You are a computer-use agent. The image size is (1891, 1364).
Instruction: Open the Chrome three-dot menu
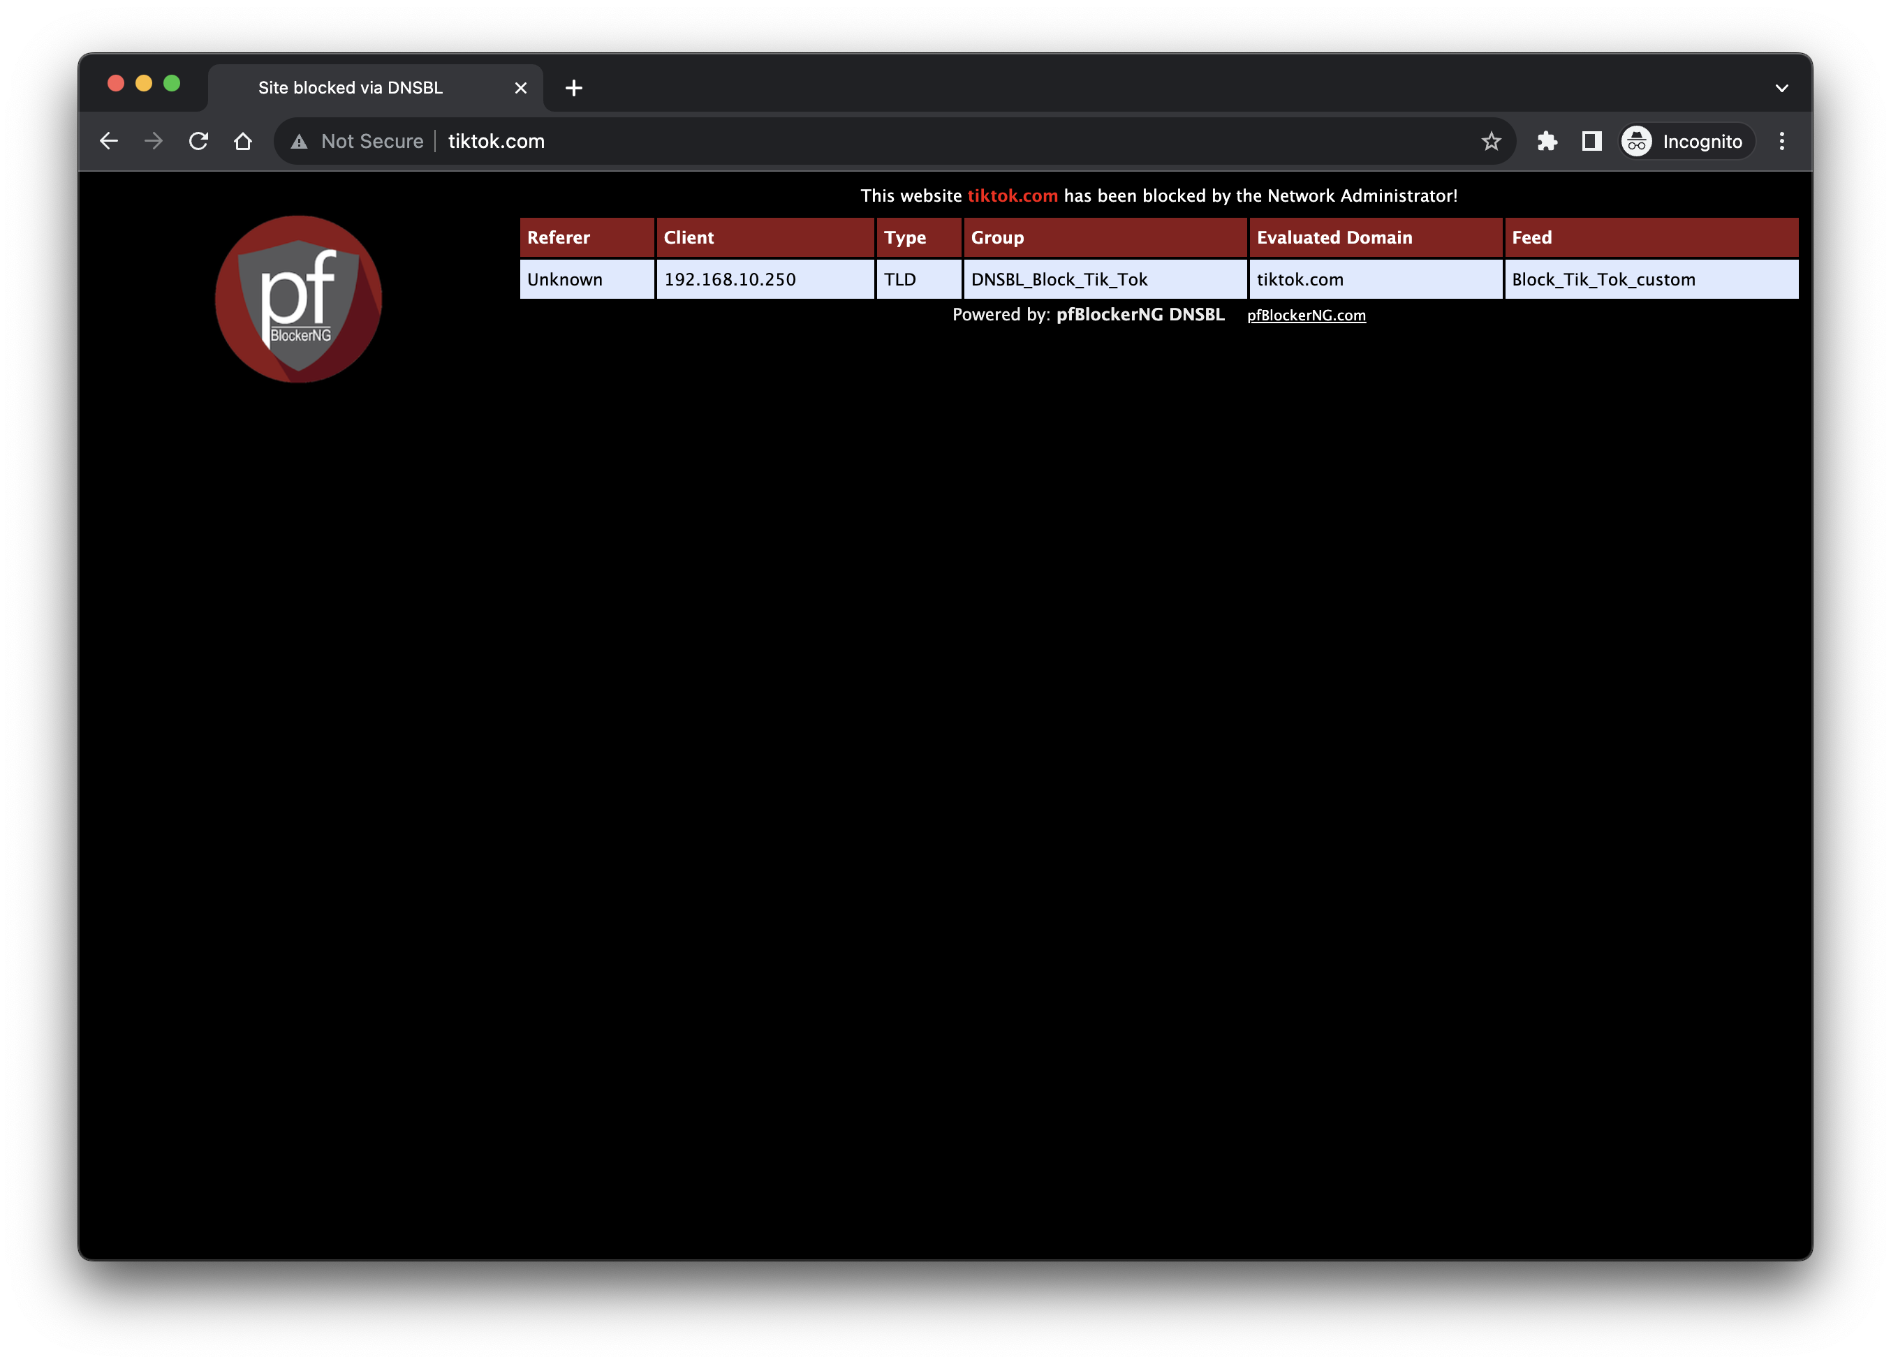click(1782, 141)
